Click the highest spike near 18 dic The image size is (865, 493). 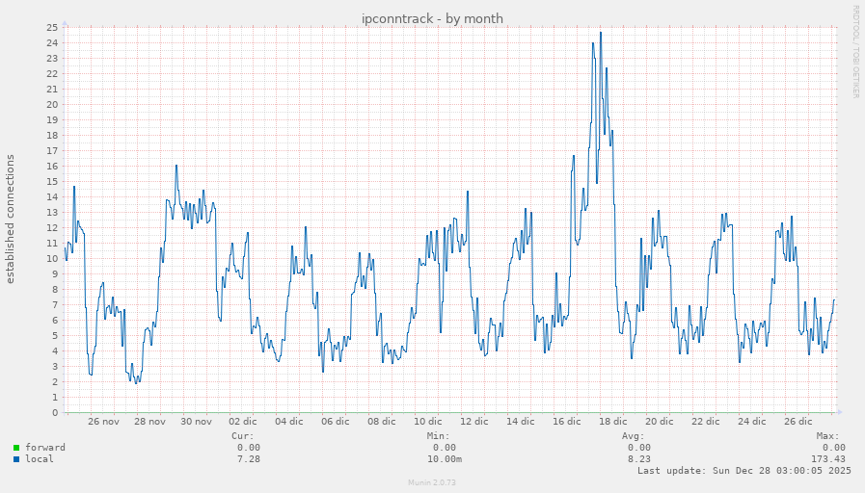click(x=601, y=33)
